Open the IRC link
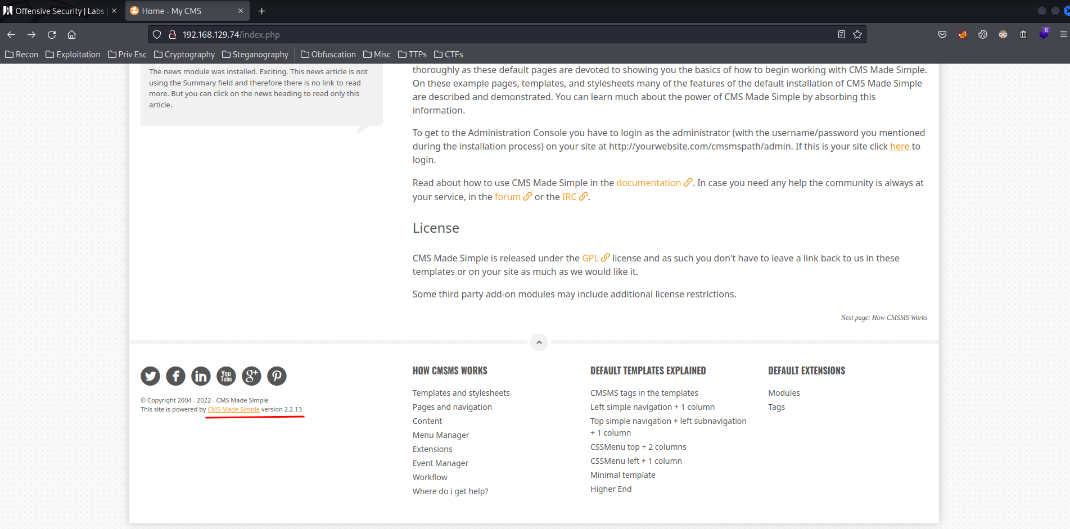This screenshot has width=1070, height=529. click(575, 197)
